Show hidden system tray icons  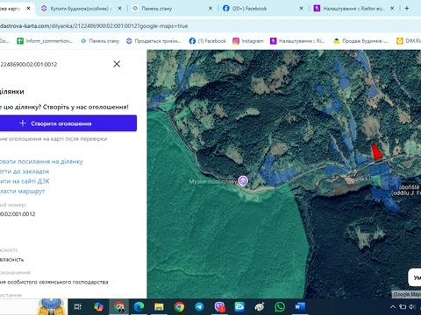pos(393,306)
